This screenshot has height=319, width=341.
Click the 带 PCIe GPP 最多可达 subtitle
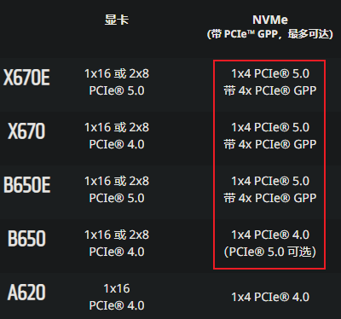point(270,34)
